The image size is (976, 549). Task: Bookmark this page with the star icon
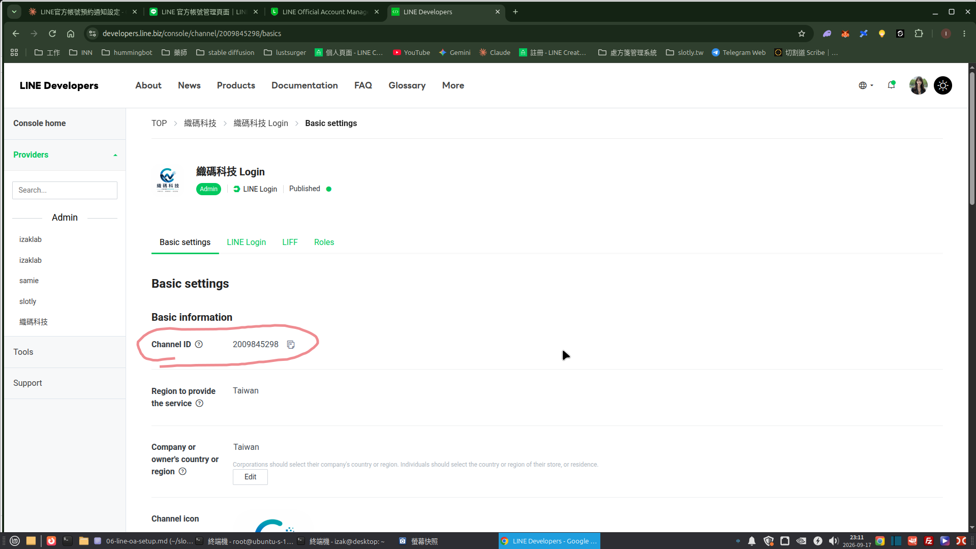[x=802, y=34]
